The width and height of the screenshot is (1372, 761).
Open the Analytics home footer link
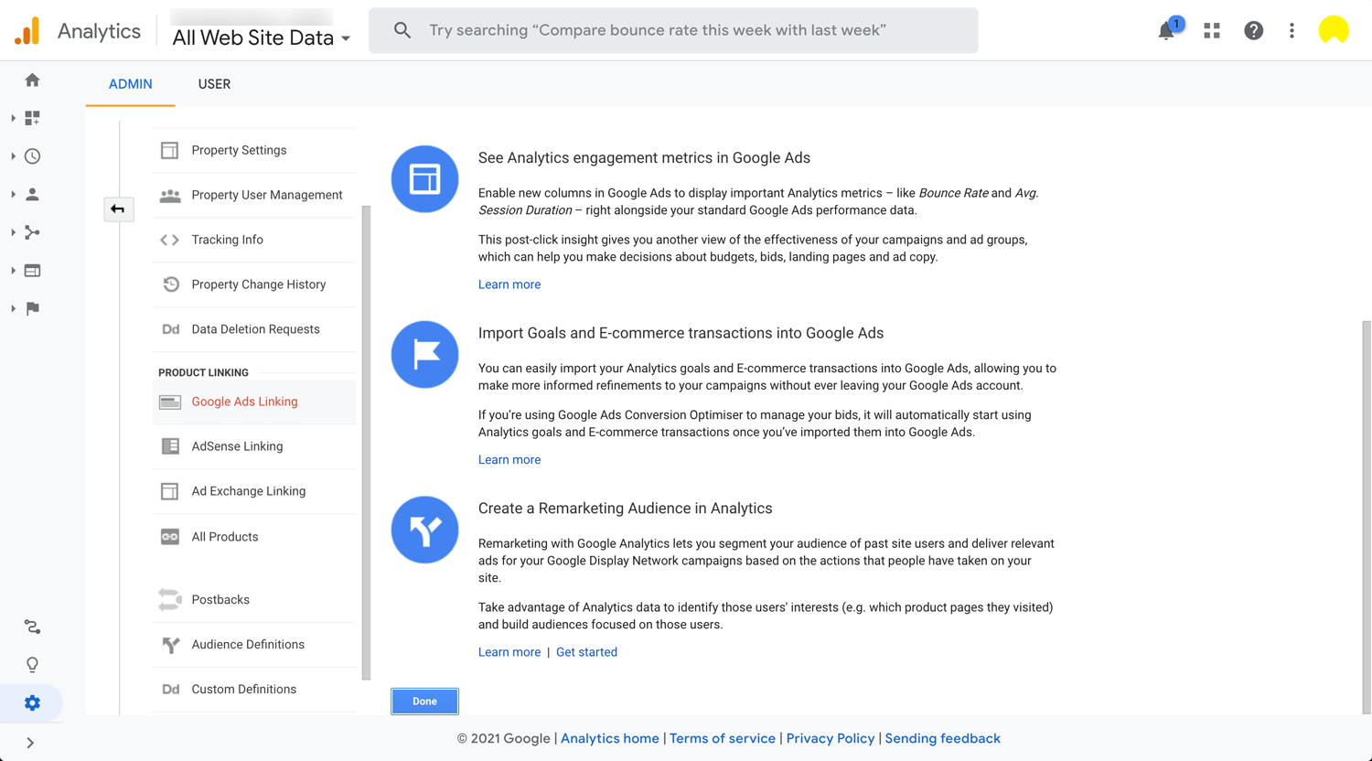[610, 738]
